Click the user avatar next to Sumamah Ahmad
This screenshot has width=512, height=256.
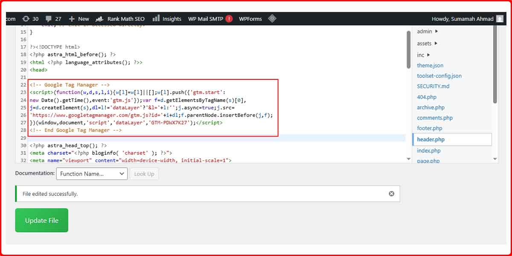[x=500, y=19]
